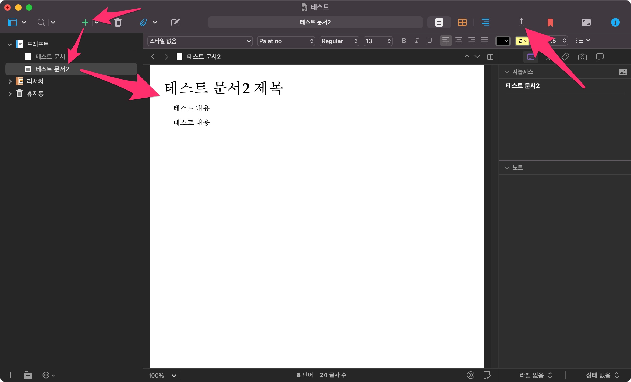631x382 pixels.
Task: Open the snapshots camera tab
Action: pos(582,57)
